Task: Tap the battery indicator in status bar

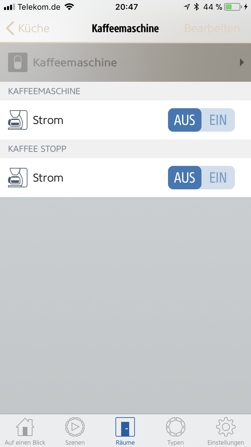Action: [233, 7]
